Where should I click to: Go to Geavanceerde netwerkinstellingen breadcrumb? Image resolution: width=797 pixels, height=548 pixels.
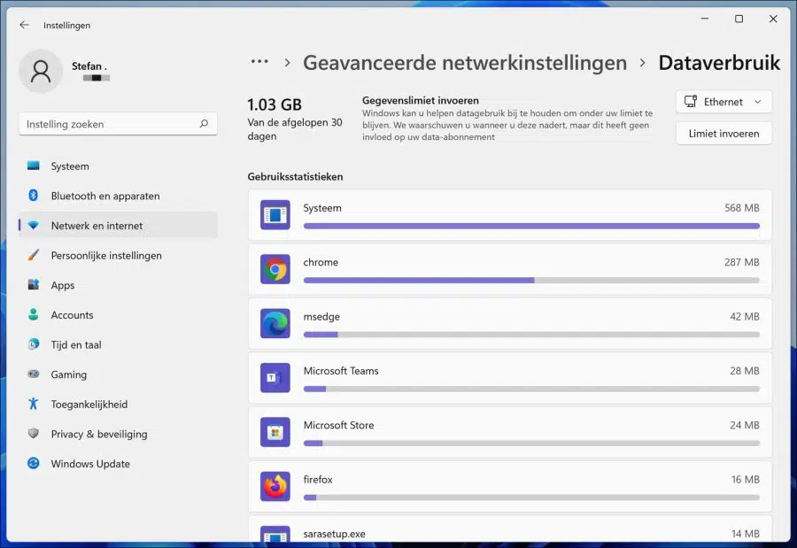(x=465, y=63)
